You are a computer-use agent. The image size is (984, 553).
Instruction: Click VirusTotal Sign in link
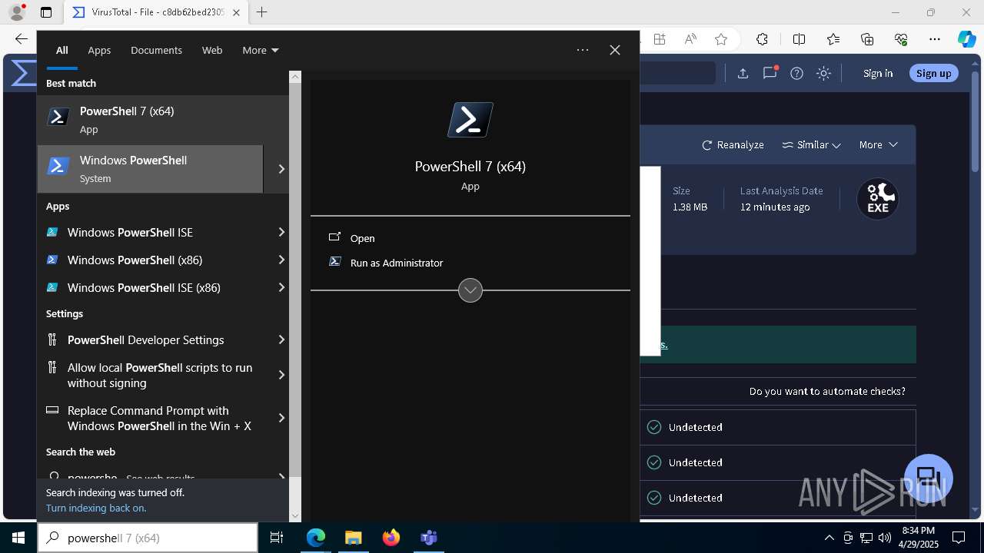[x=878, y=73]
